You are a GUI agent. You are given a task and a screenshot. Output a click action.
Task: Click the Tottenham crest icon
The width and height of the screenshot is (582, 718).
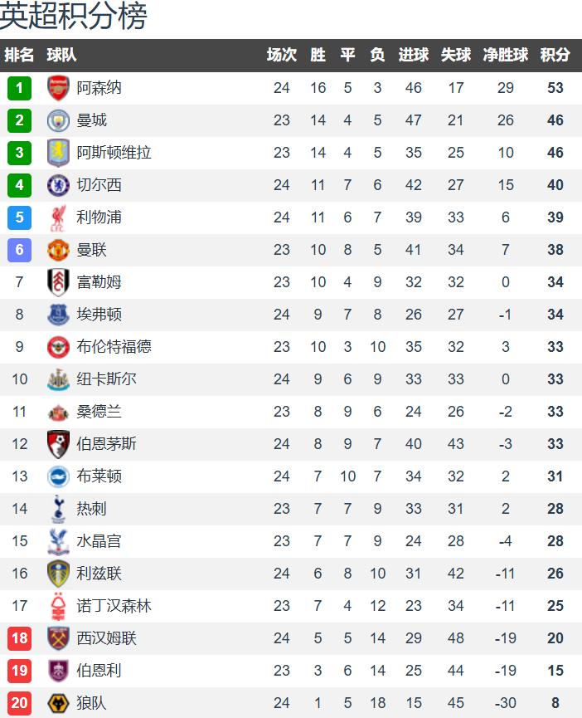[58, 509]
